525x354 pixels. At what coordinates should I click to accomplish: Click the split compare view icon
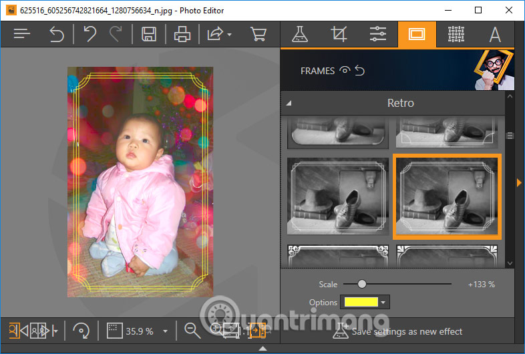click(39, 331)
